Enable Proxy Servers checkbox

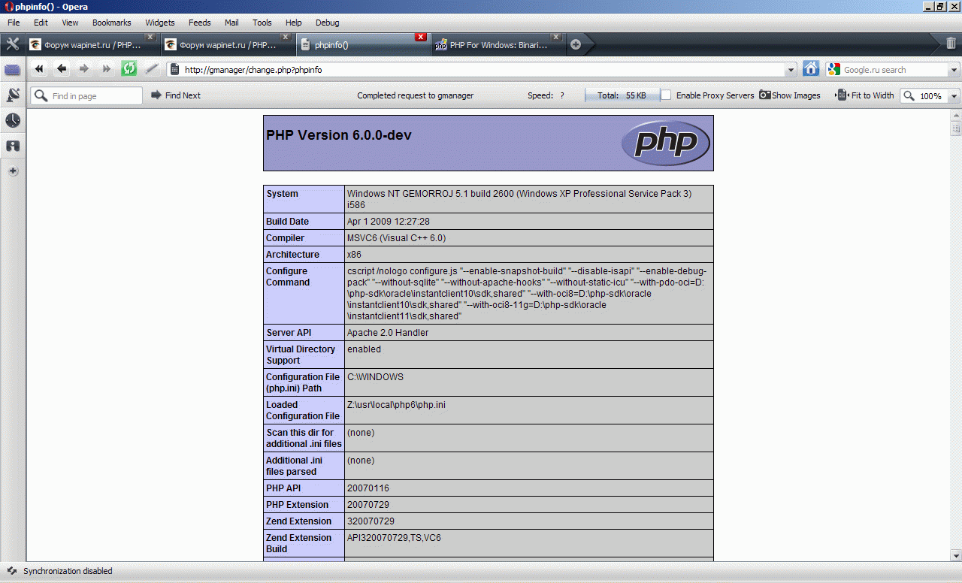[666, 95]
